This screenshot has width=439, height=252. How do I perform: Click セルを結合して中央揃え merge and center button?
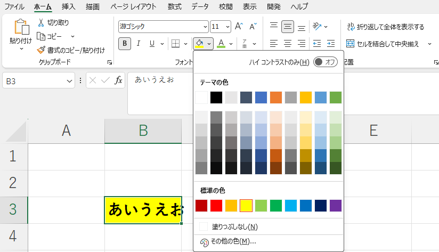coord(383,44)
